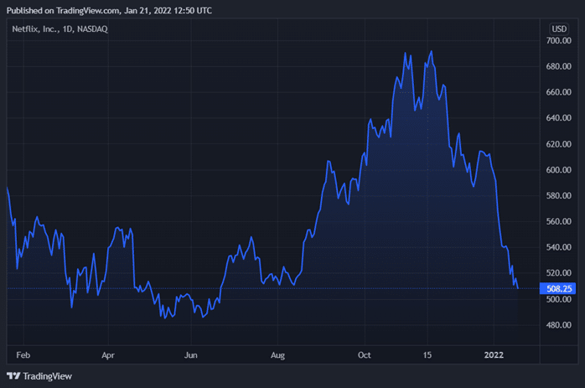This screenshot has height=388, width=585.
Task: Click the Apr label on time axis
Action: (108, 355)
